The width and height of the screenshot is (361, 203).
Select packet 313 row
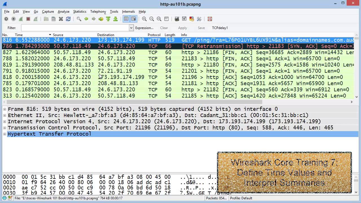click(178, 96)
